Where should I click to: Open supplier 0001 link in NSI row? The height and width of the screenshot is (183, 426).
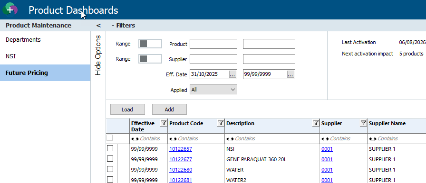(x=327, y=149)
